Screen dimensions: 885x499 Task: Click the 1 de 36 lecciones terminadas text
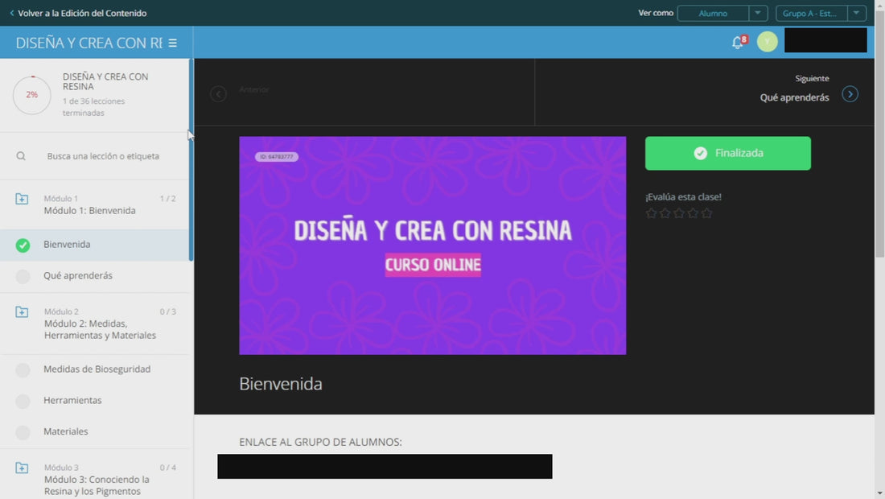[x=93, y=107]
